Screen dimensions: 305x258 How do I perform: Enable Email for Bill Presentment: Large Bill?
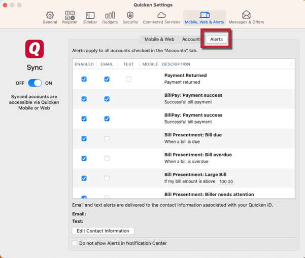pyautogui.click(x=107, y=178)
